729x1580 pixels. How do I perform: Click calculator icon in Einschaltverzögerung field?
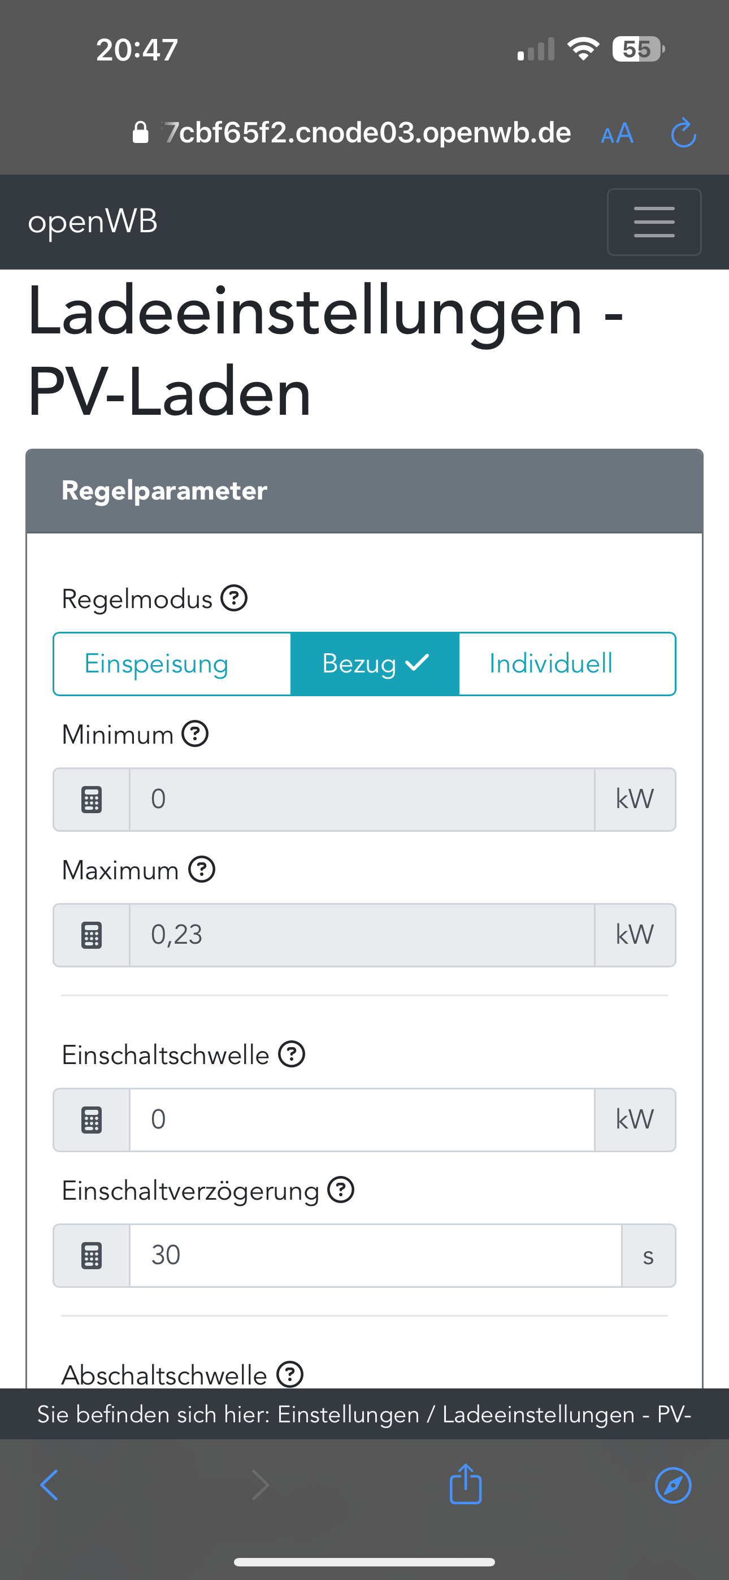(92, 1256)
